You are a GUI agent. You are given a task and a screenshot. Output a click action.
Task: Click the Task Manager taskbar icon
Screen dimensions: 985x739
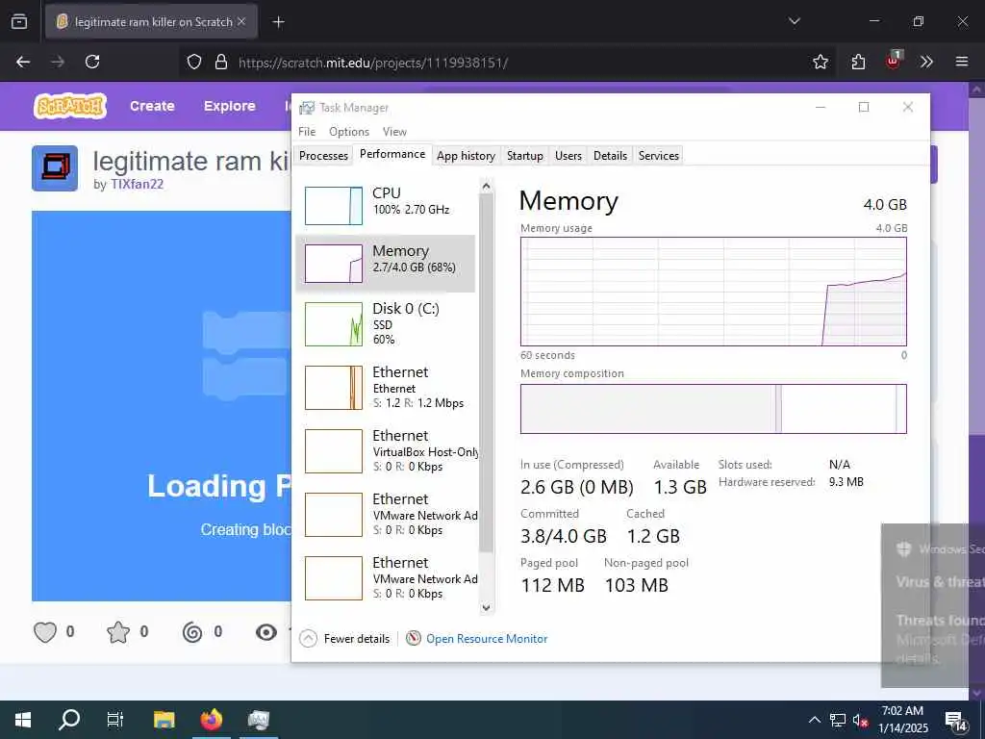(258, 720)
